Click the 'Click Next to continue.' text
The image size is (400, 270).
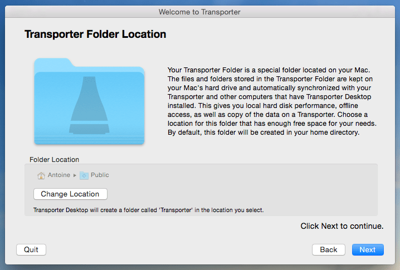[x=342, y=226]
